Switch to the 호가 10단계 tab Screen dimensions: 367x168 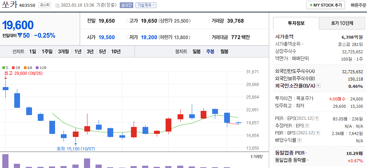coord(342,23)
